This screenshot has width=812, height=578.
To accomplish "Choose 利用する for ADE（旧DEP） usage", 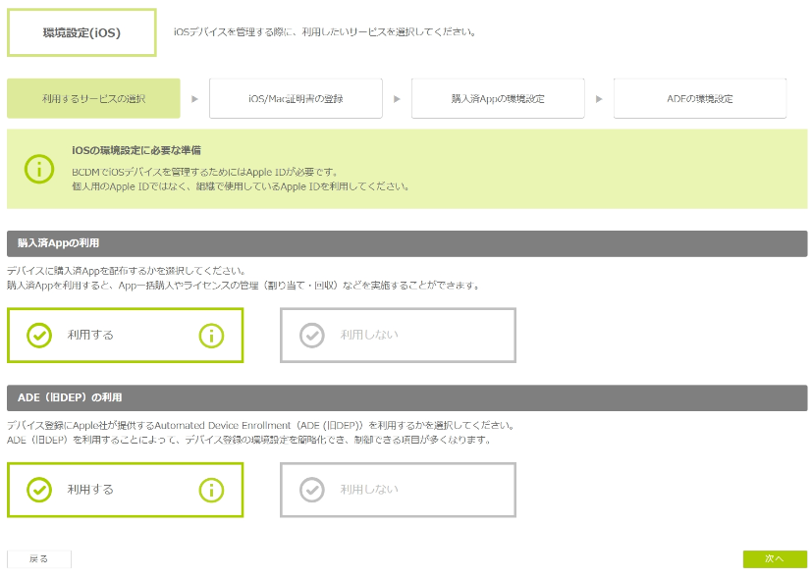I will [90, 490].
